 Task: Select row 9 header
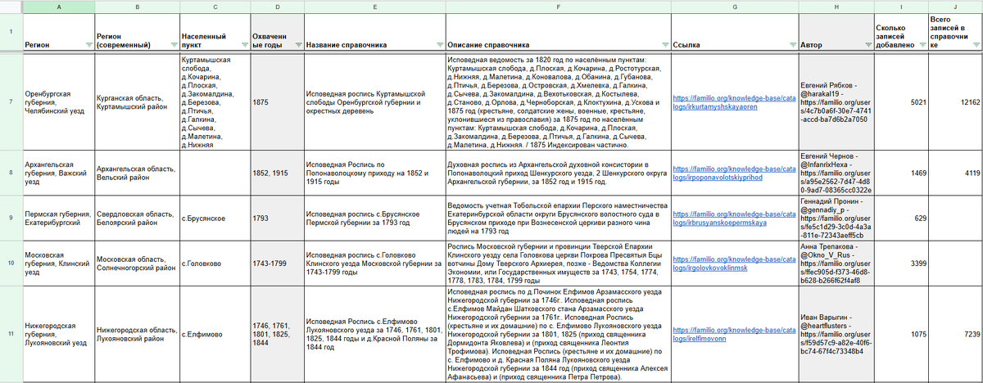[x=11, y=218]
